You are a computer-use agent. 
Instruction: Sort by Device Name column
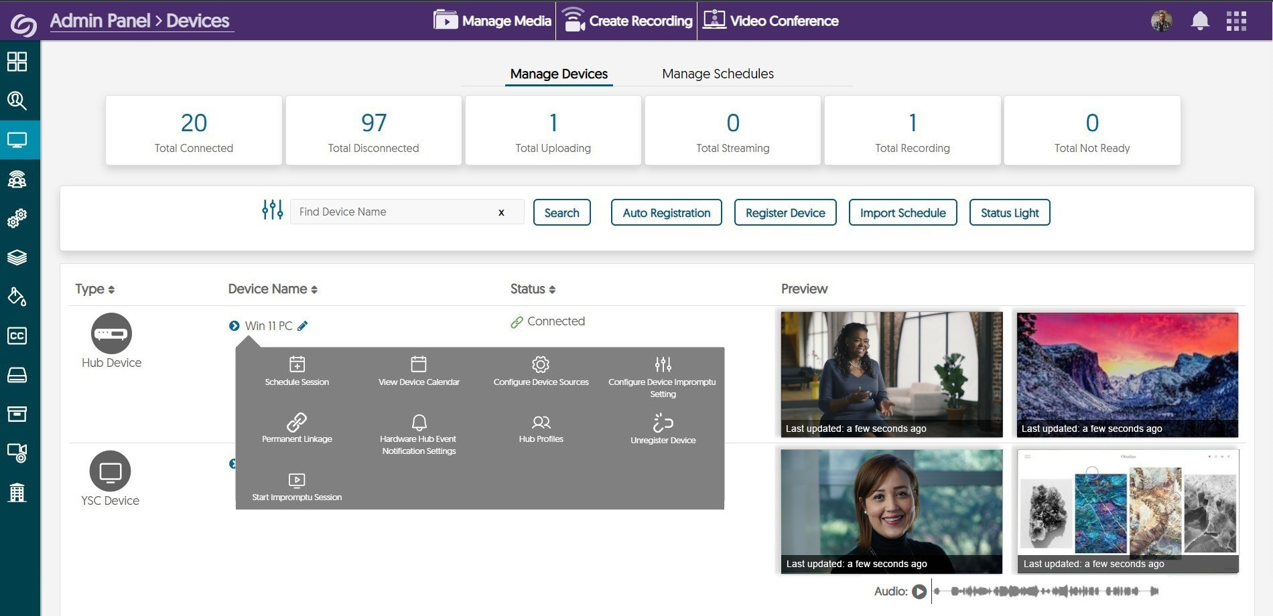point(273,289)
